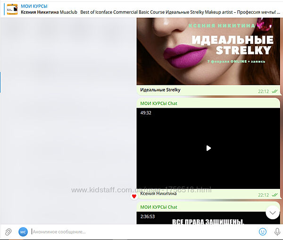Click the МОИ КУРСЫ Chat header above 2:36:53 video
The height and width of the screenshot is (240, 283).
(158, 207)
